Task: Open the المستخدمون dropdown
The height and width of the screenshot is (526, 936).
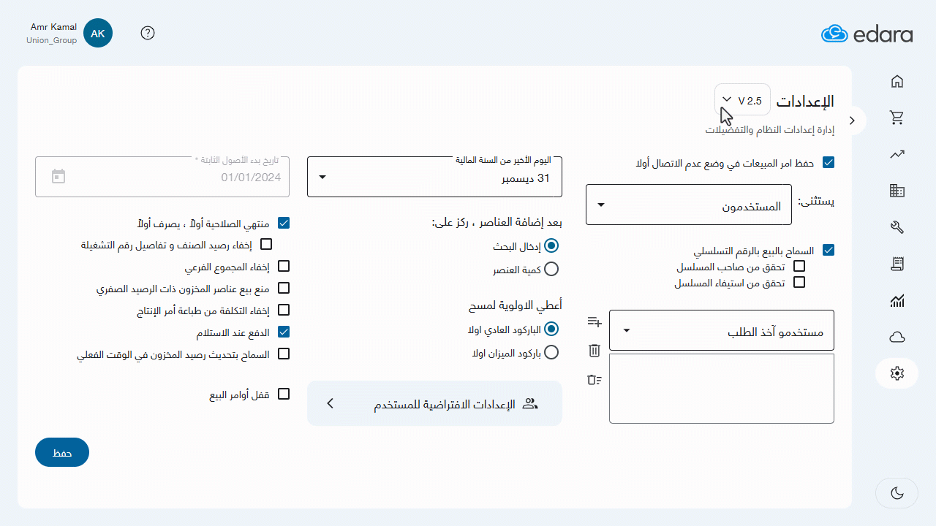Action: click(689, 205)
